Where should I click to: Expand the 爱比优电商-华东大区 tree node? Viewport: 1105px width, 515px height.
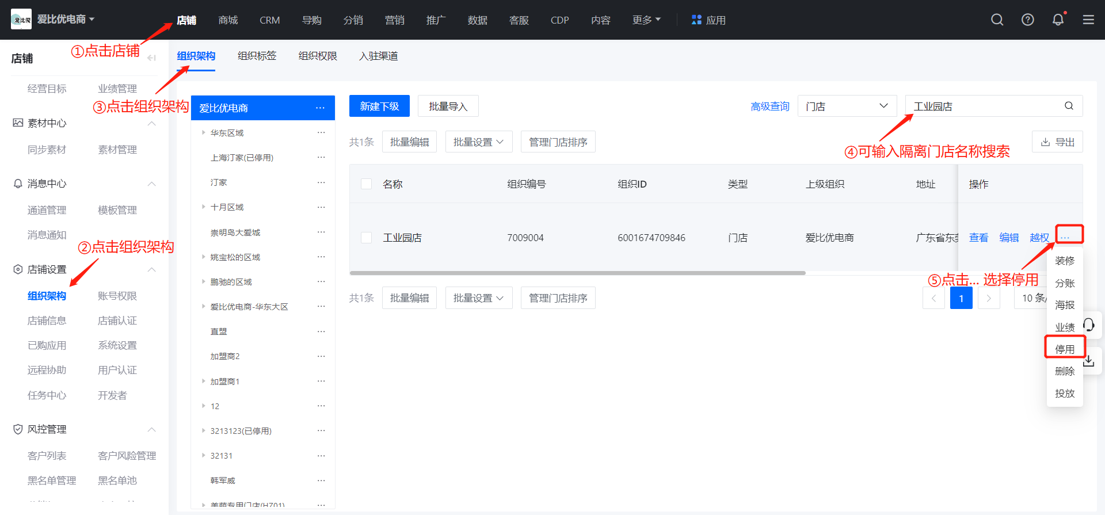coord(203,306)
